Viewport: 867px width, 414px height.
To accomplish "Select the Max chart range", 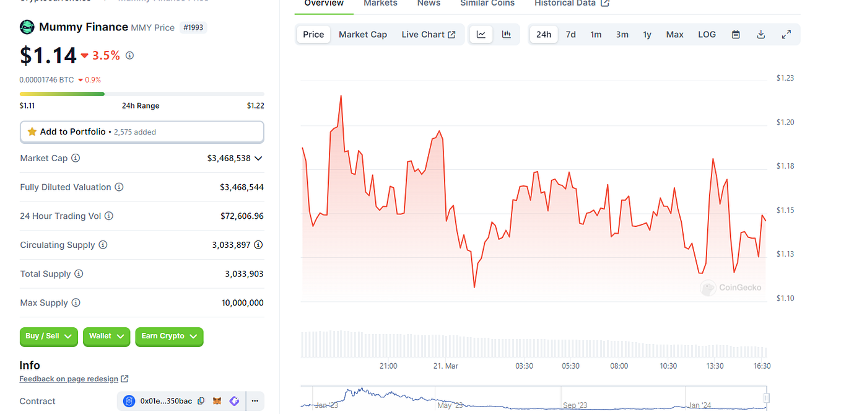I will pyautogui.click(x=675, y=35).
